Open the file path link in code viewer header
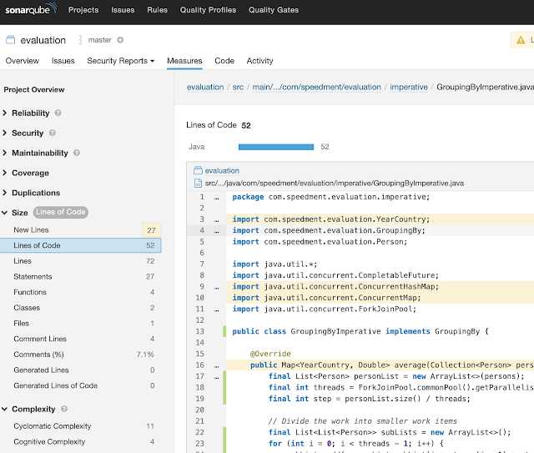Viewport: 534px width, 453px height. [x=335, y=184]
